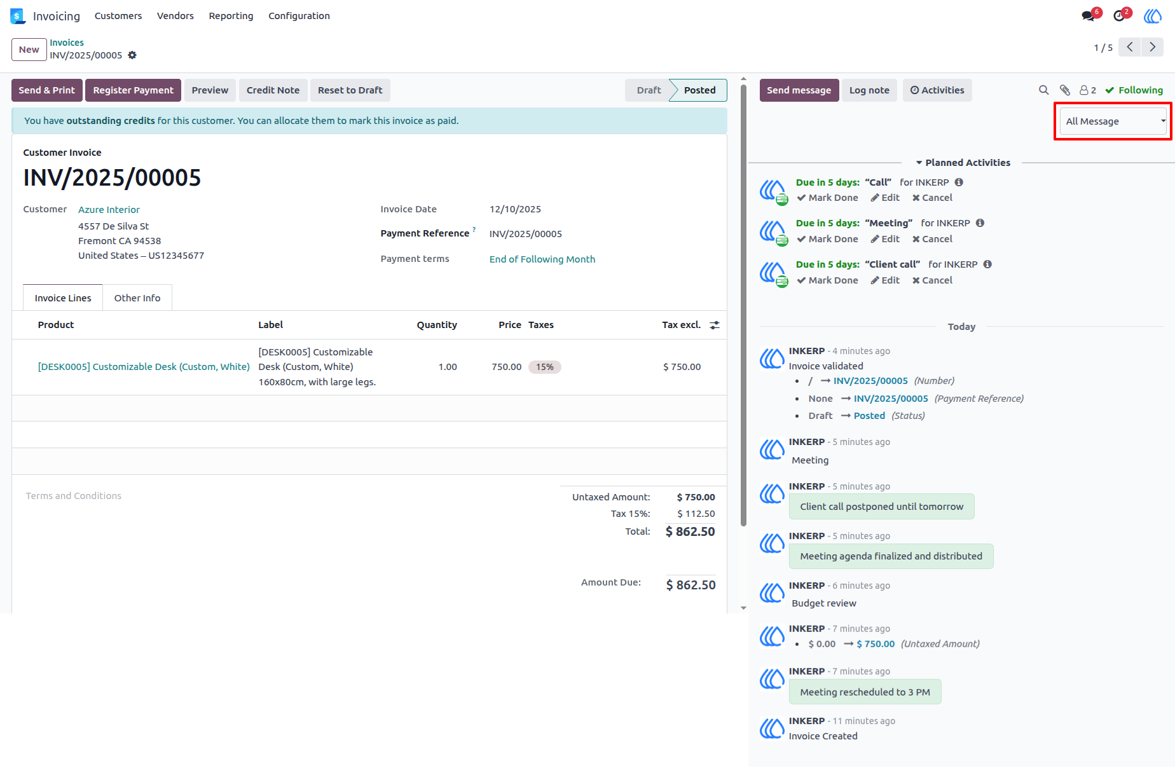The height and width of the screenshot is (768, 1175).
Task: Show the followers count icon
Action: click(1088, 90)
